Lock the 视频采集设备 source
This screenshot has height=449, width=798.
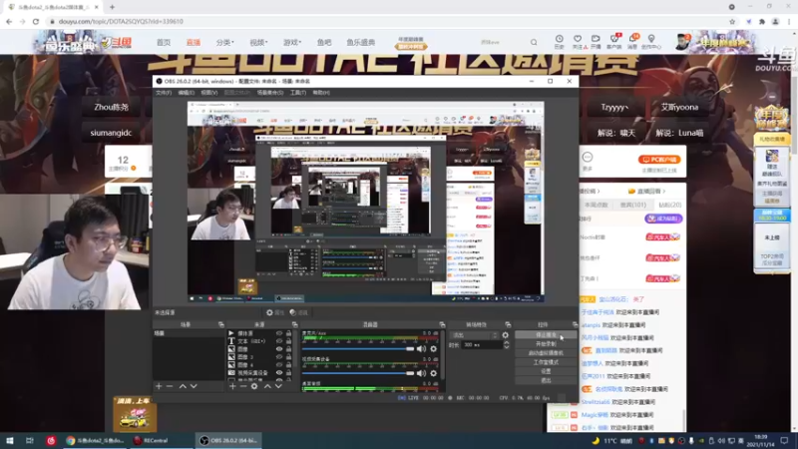288,372
